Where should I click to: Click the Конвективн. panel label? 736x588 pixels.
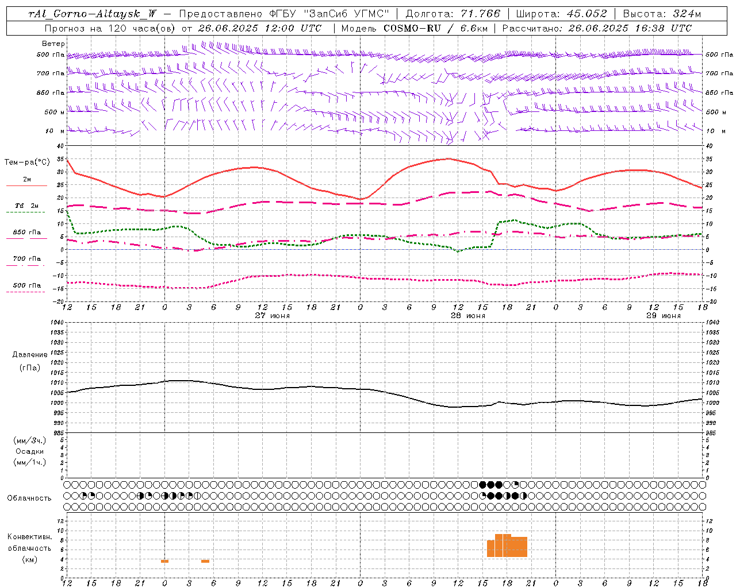(x=30, y=537)
